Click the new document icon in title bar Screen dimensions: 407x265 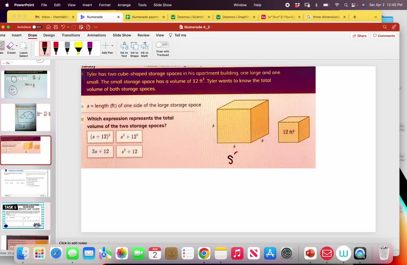[88, 27]
